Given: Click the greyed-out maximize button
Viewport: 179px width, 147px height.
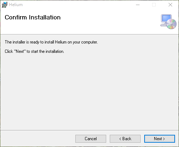Looking at the screenshot, I should (154, 5).
